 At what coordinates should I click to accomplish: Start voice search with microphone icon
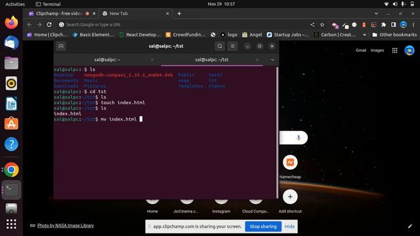299,138
